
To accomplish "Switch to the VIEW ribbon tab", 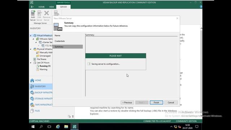I will tap(51, 7).
